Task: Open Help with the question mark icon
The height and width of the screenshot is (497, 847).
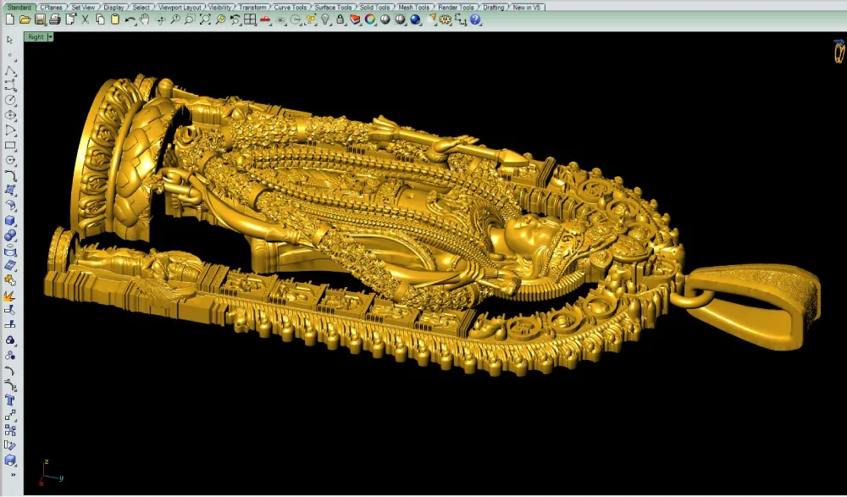Action: [475, 19]
